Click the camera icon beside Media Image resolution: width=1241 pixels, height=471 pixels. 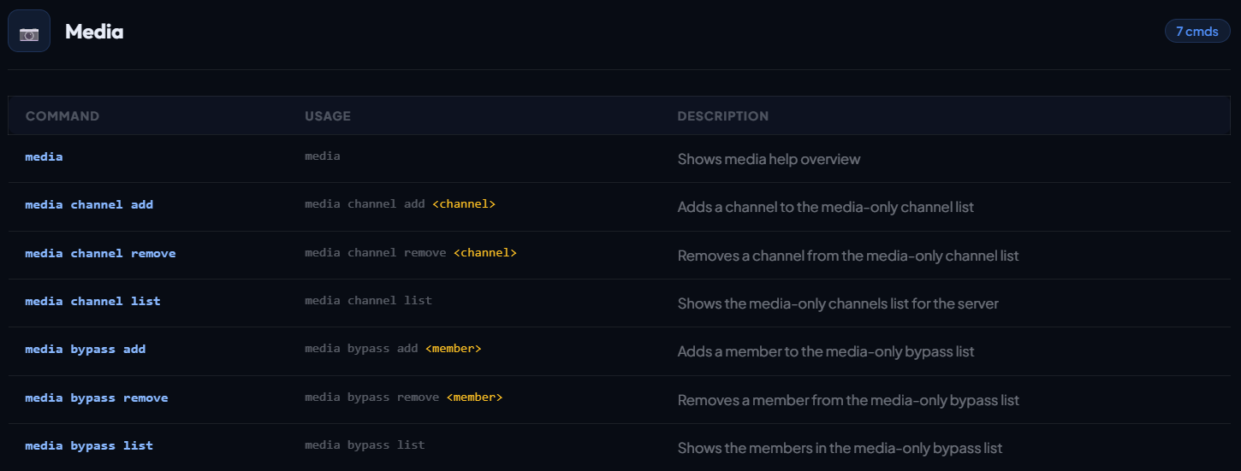(29, 32)
